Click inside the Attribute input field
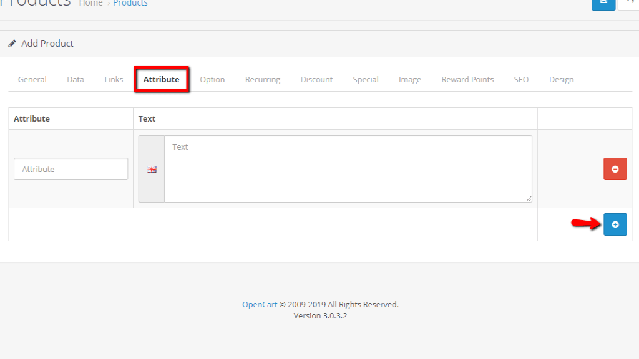The image size is (639, 359). point(71,168)
